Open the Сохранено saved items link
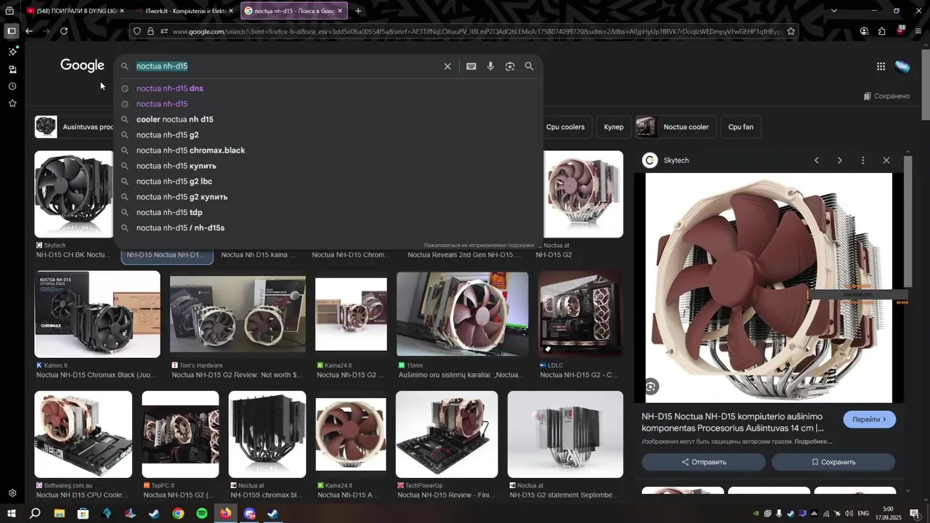The width and height of the screenshot is (930, 523). tap(886, 96)
